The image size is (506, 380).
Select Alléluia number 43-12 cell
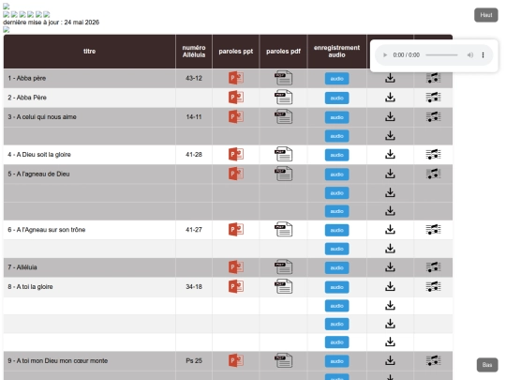194,78
